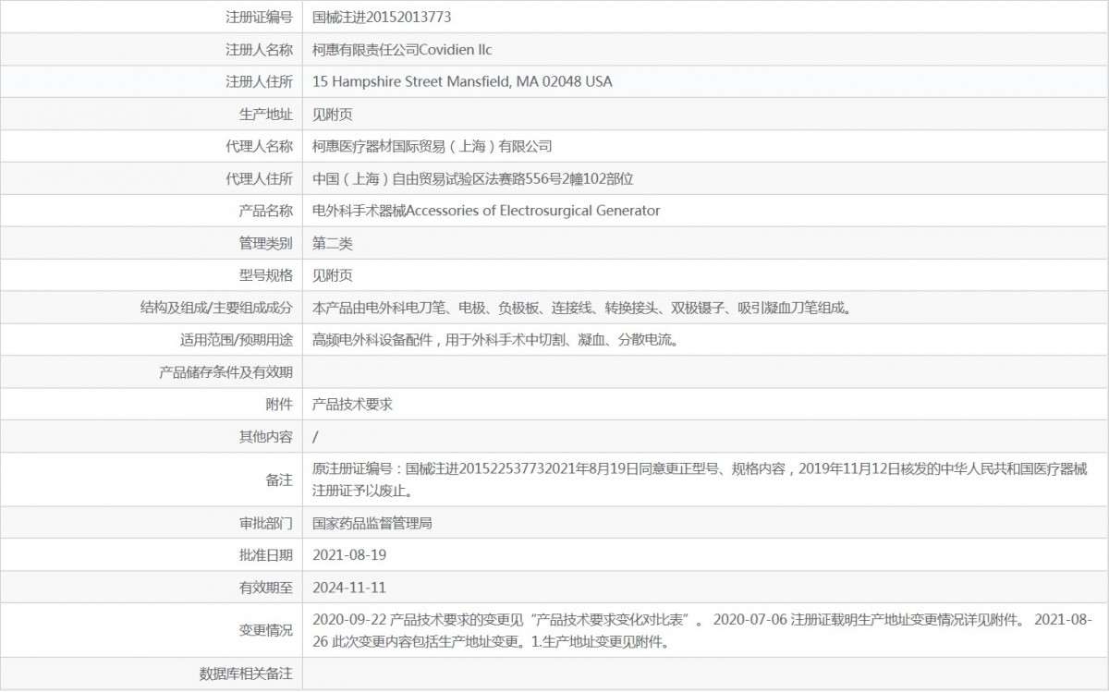Select the 变更情况 label cell
Screen dimensions: 1109x692
266,630
